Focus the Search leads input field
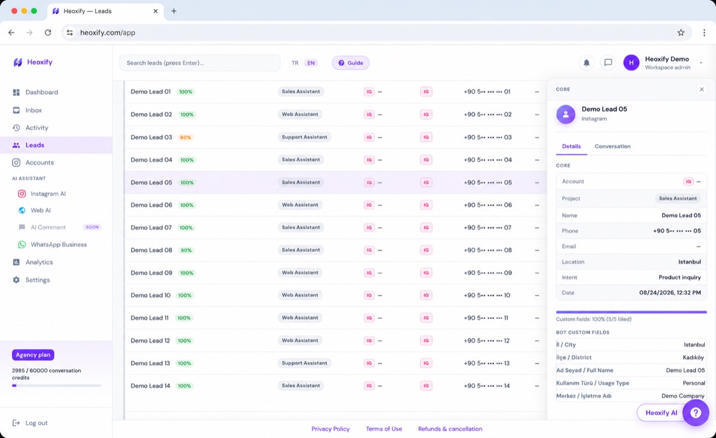Image resolution: width=716 pixels, height=438 pixels. point(200,63)
